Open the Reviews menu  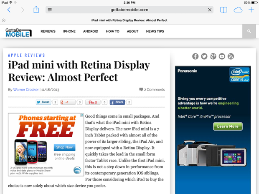click(x=48, y=31)
